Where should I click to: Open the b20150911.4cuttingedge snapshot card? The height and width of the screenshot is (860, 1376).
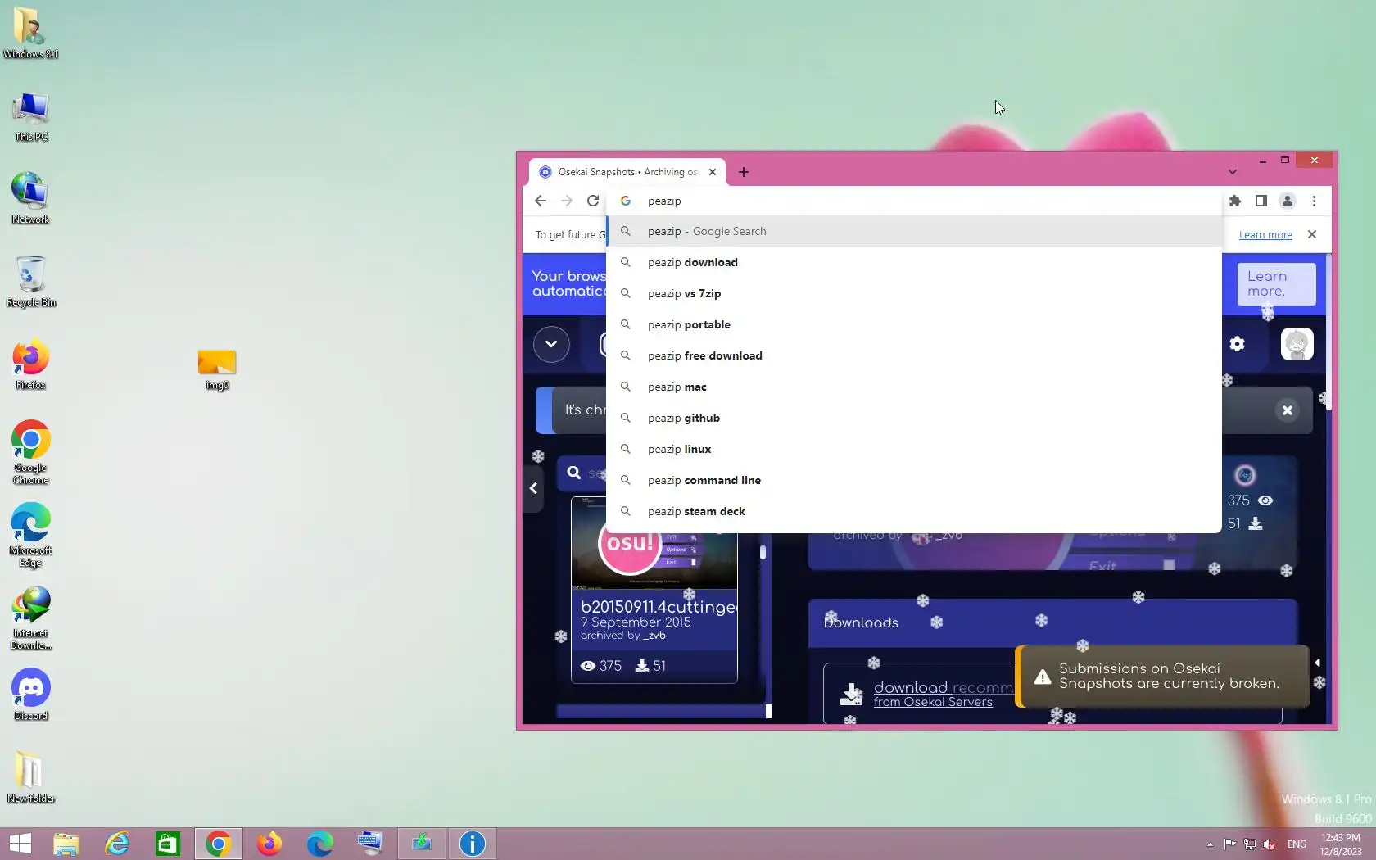click(x=654, y=590)
